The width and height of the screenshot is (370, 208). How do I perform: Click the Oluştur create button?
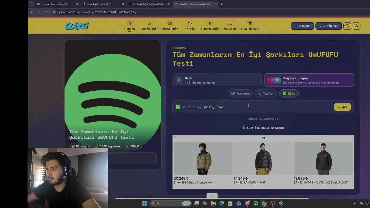[x=302, y=26]
